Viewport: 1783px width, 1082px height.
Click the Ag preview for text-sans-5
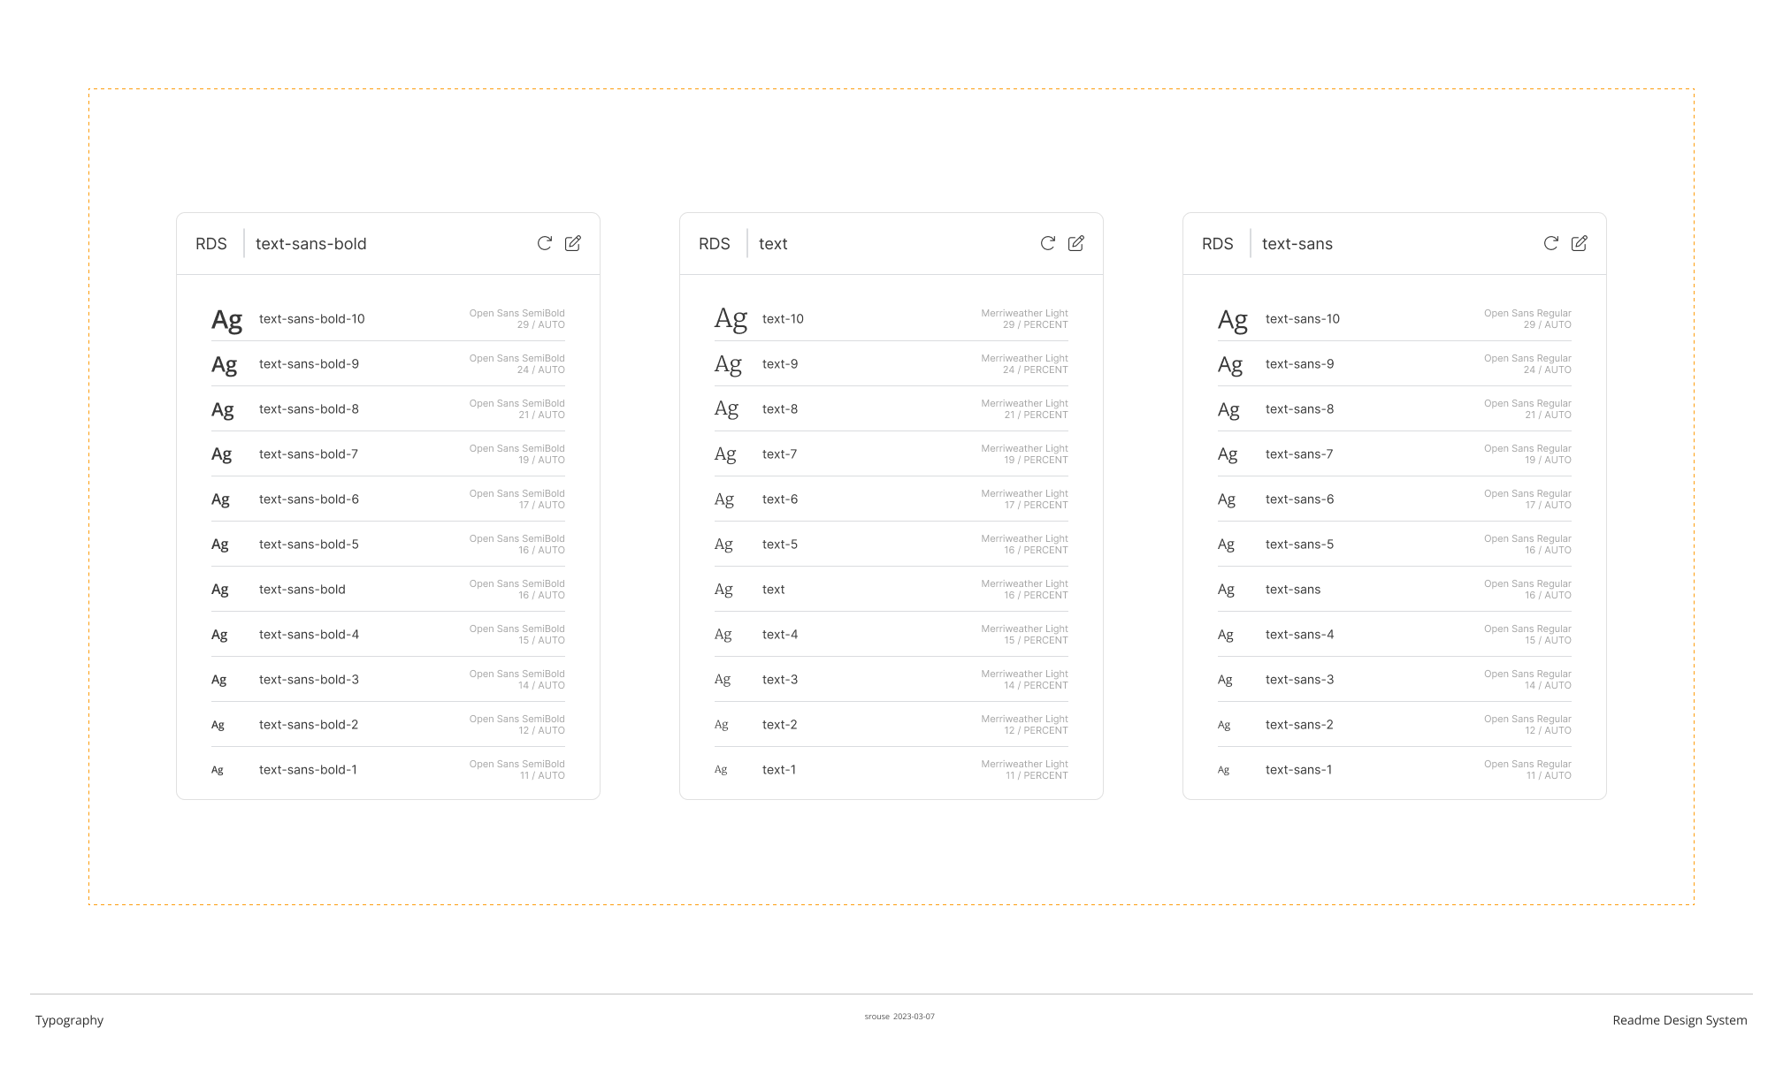[1226, 545]
